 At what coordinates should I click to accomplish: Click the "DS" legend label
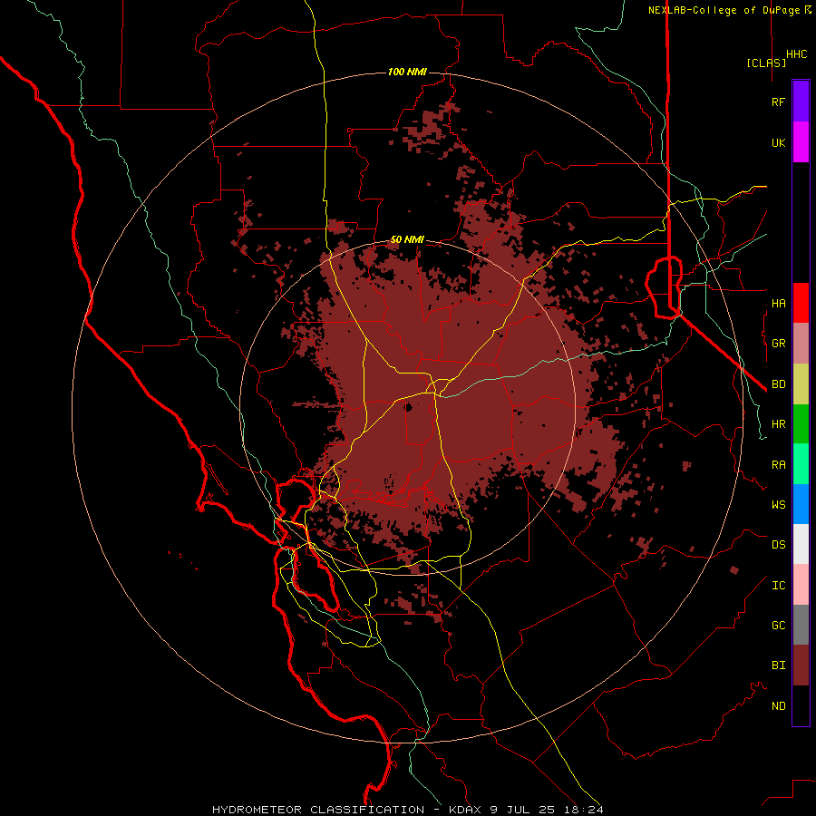[778, 545]
